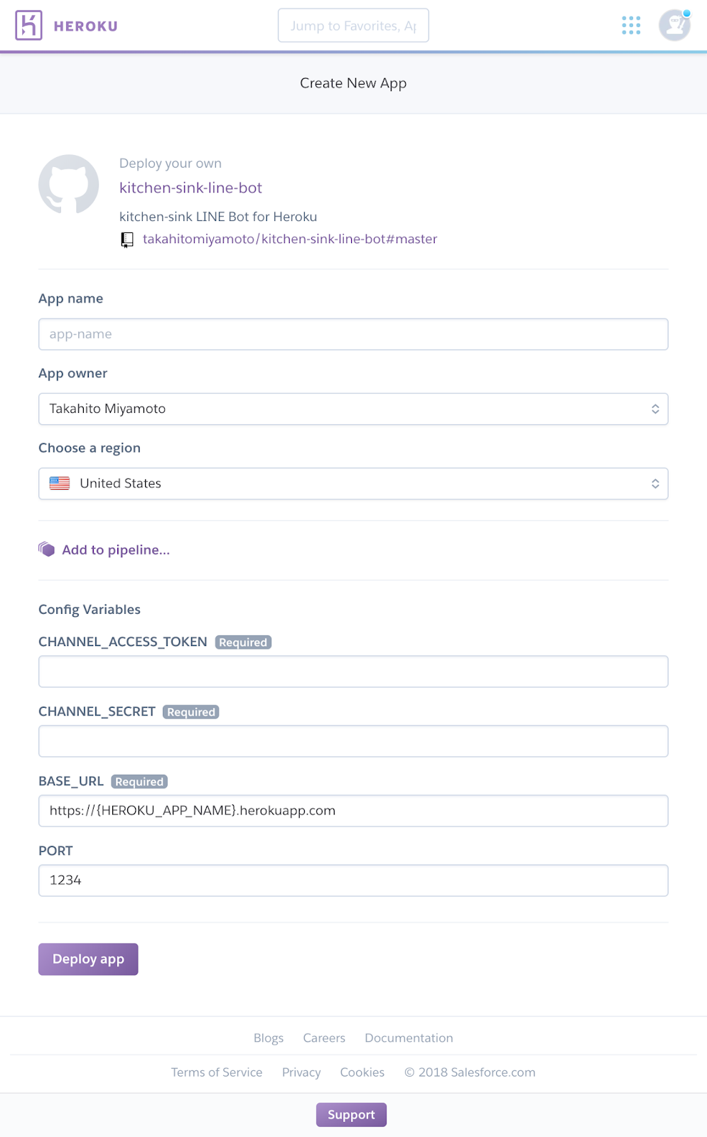Open the kitchen-sink-line-bot title link
The image size is (707, 1137).
coord(190,188)
